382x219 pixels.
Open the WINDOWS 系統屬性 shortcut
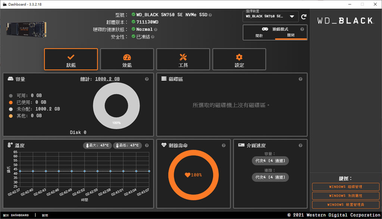coord(346,196)
